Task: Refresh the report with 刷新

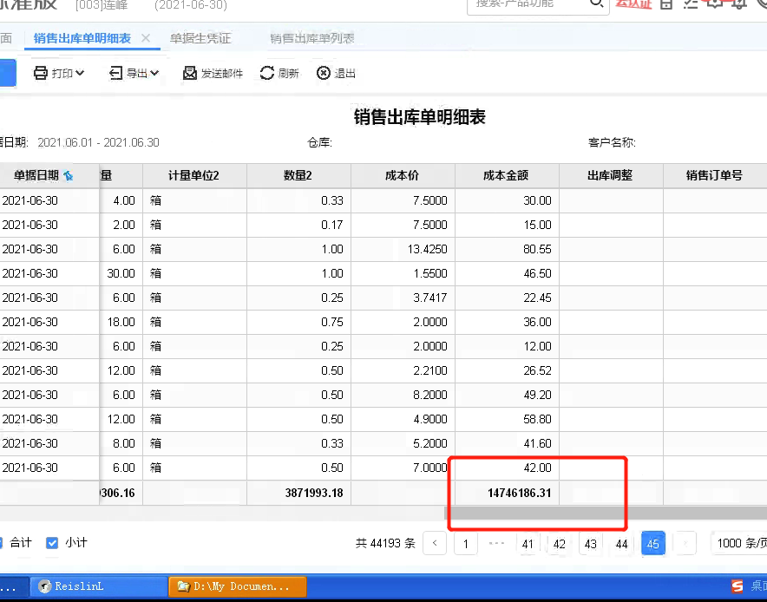Action: (279, 74)
